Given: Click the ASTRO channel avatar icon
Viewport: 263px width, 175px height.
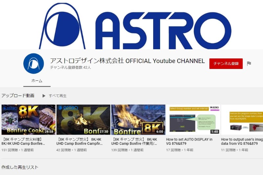Looking at the screenshot, I should 34,63.
